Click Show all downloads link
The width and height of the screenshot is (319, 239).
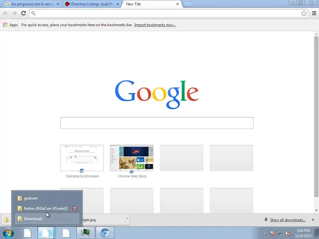click(x=288, y=220)
